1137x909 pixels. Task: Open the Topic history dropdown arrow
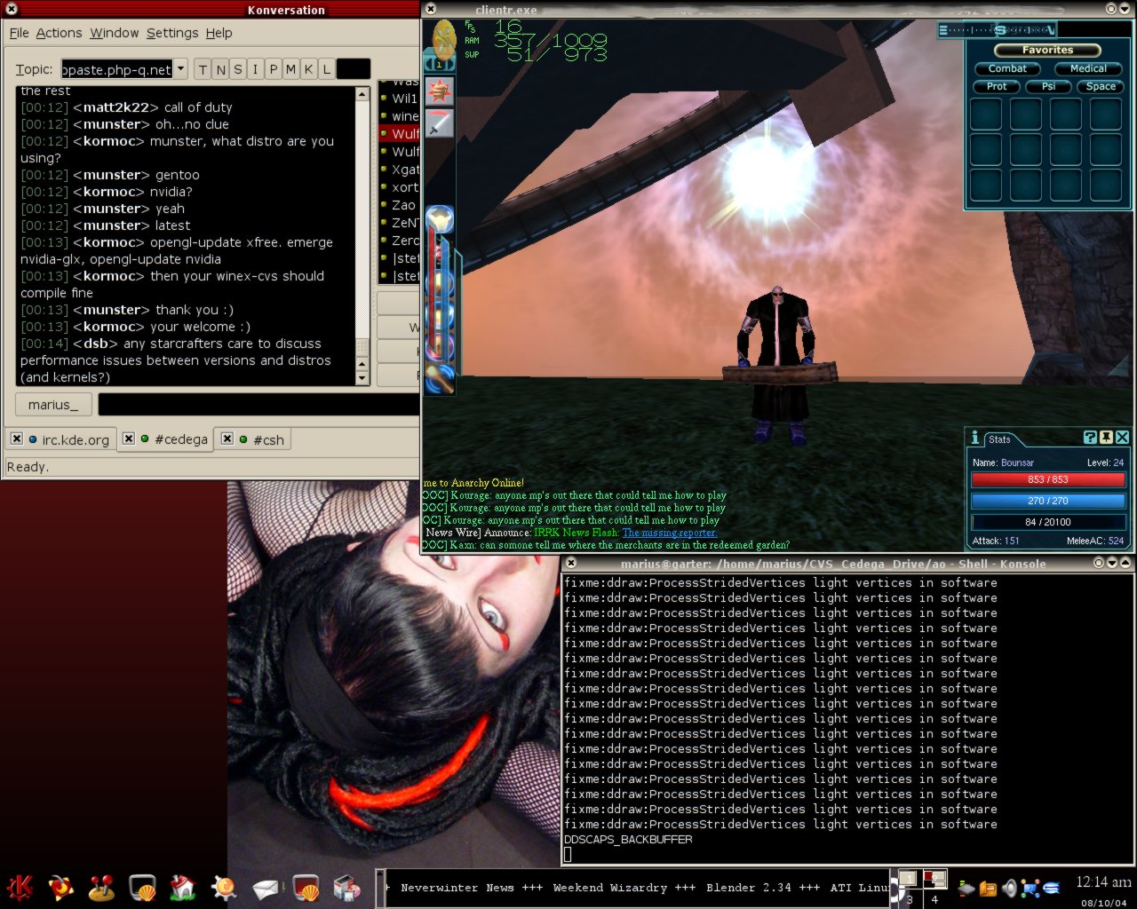[180, 69]
